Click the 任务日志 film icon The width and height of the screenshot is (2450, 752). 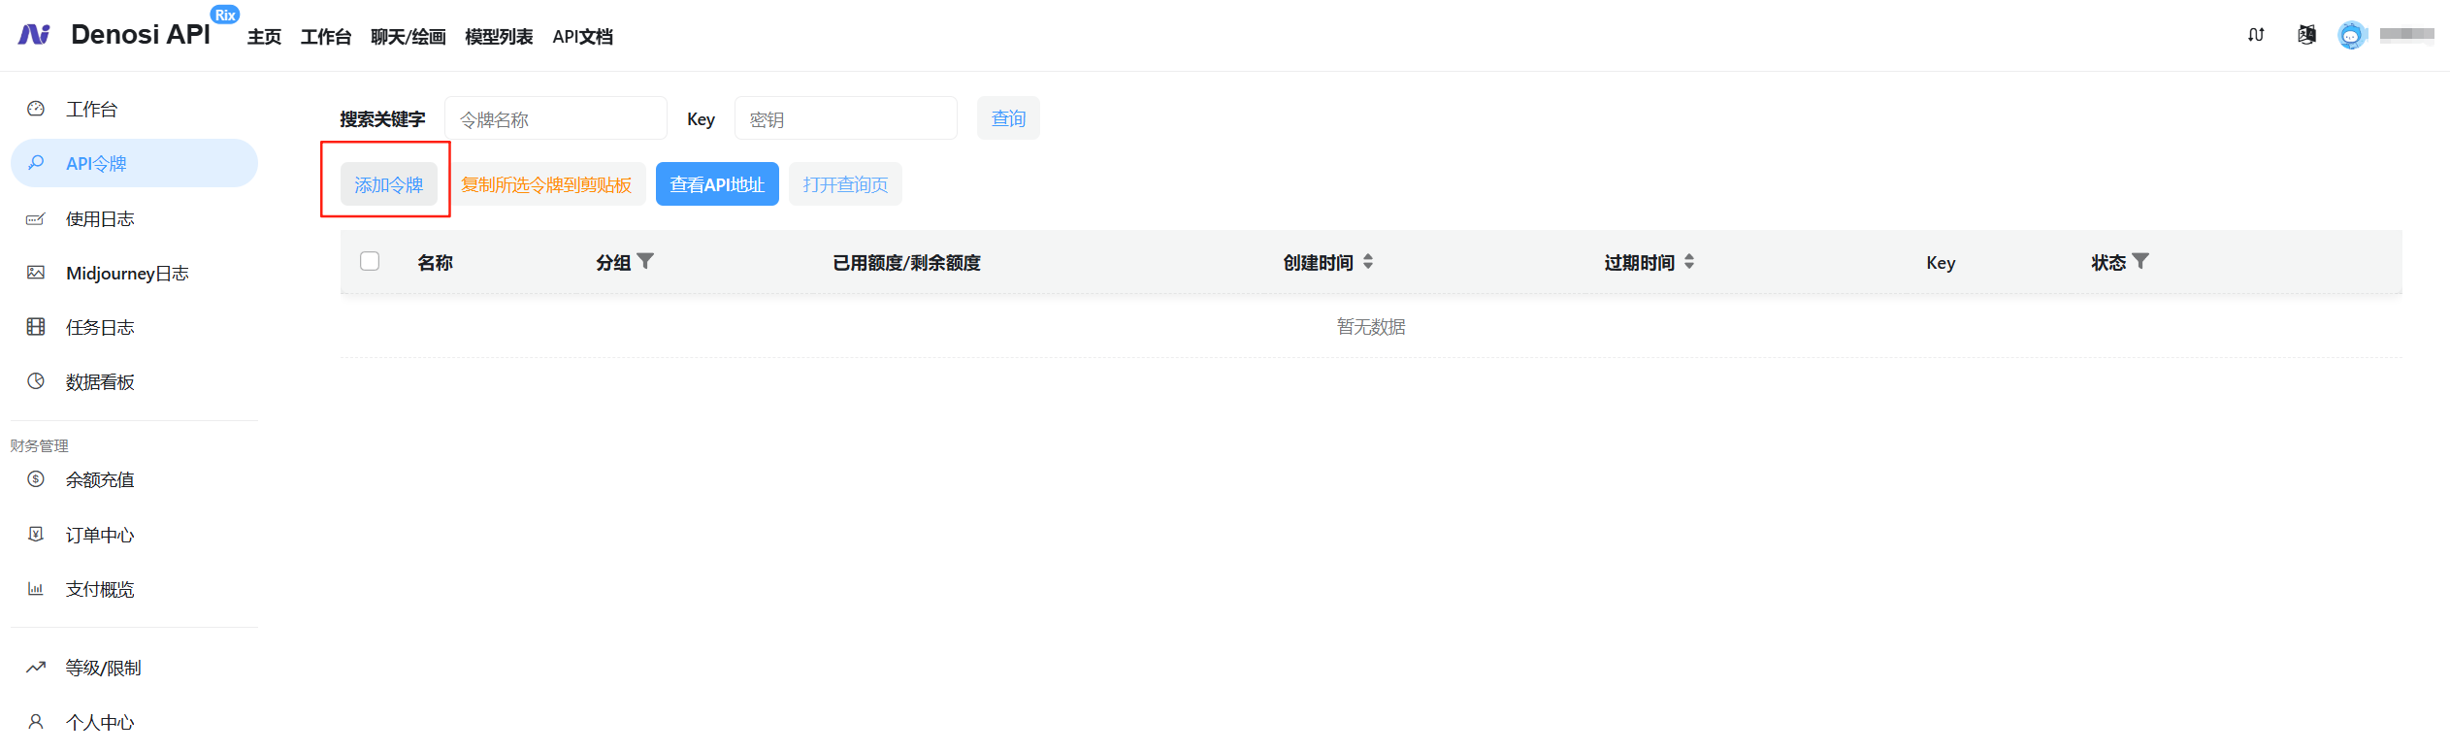click(36, 327)
